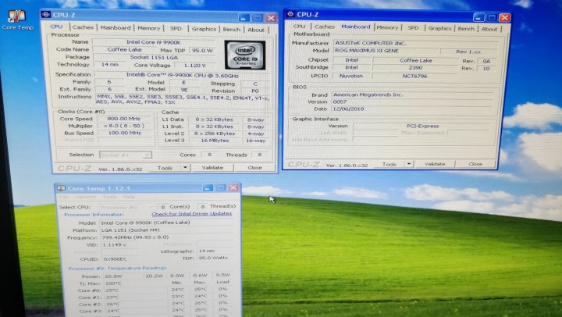The height and width of the screenshot is (317, 562).
Task: Click the Intel Core i9 logo badge
Action: pos(245,55)
